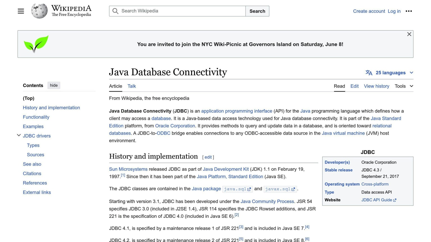Viewport: 431px width, 242px height.
Task: Switch to the Talk tab
Action: point(132,86)
